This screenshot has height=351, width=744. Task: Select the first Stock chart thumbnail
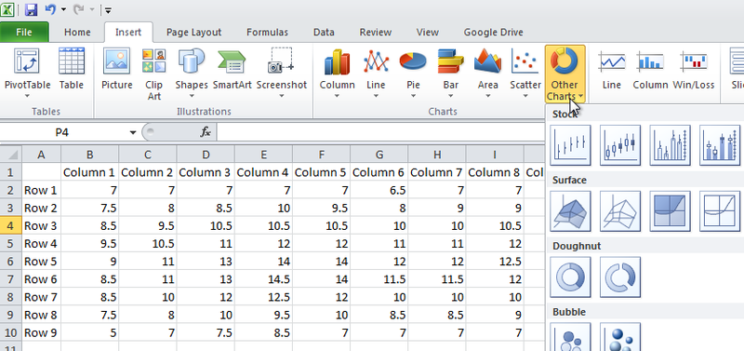[570, 145]
